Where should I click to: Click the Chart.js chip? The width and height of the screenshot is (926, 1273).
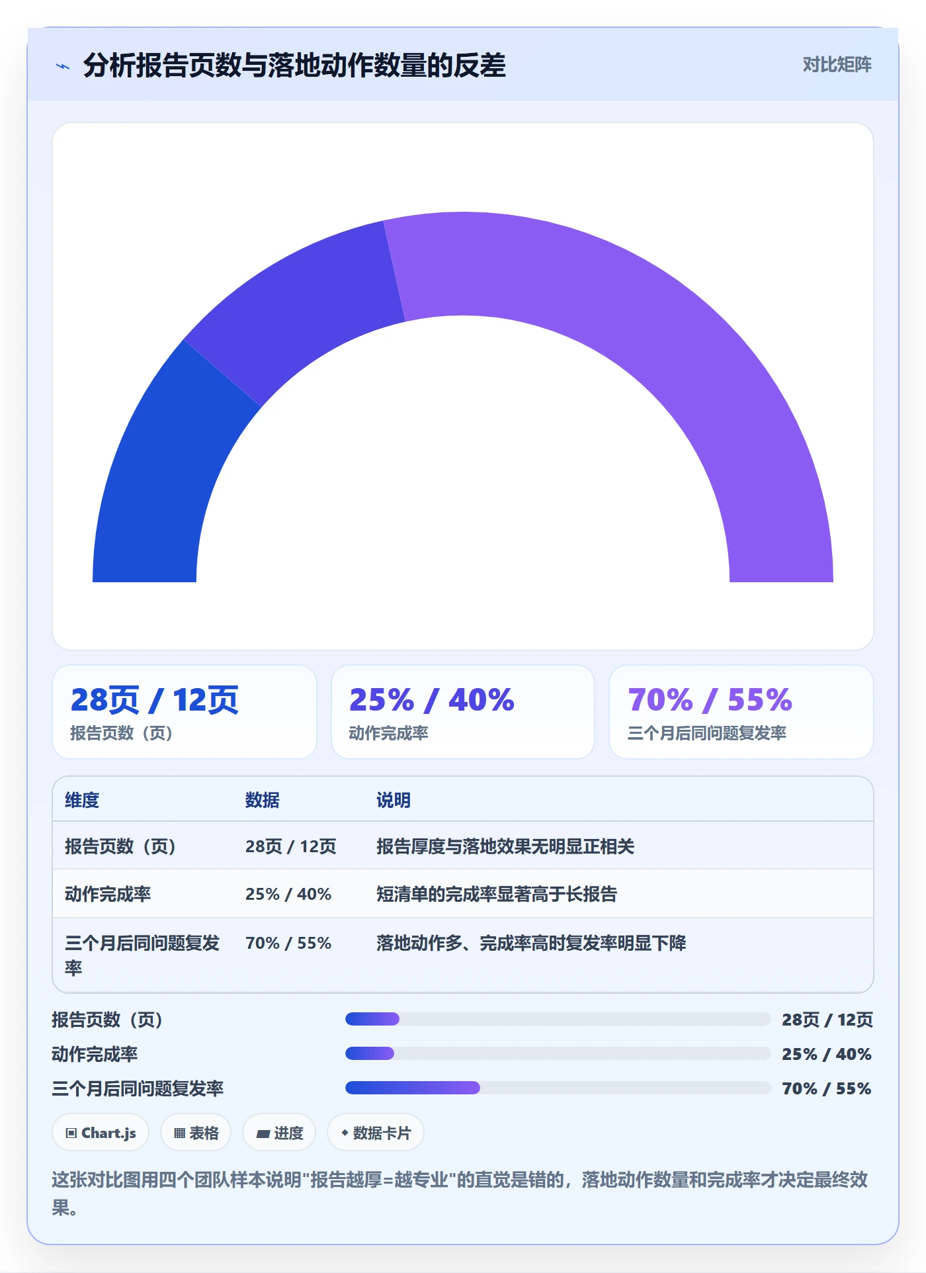tap(101, 1133)
